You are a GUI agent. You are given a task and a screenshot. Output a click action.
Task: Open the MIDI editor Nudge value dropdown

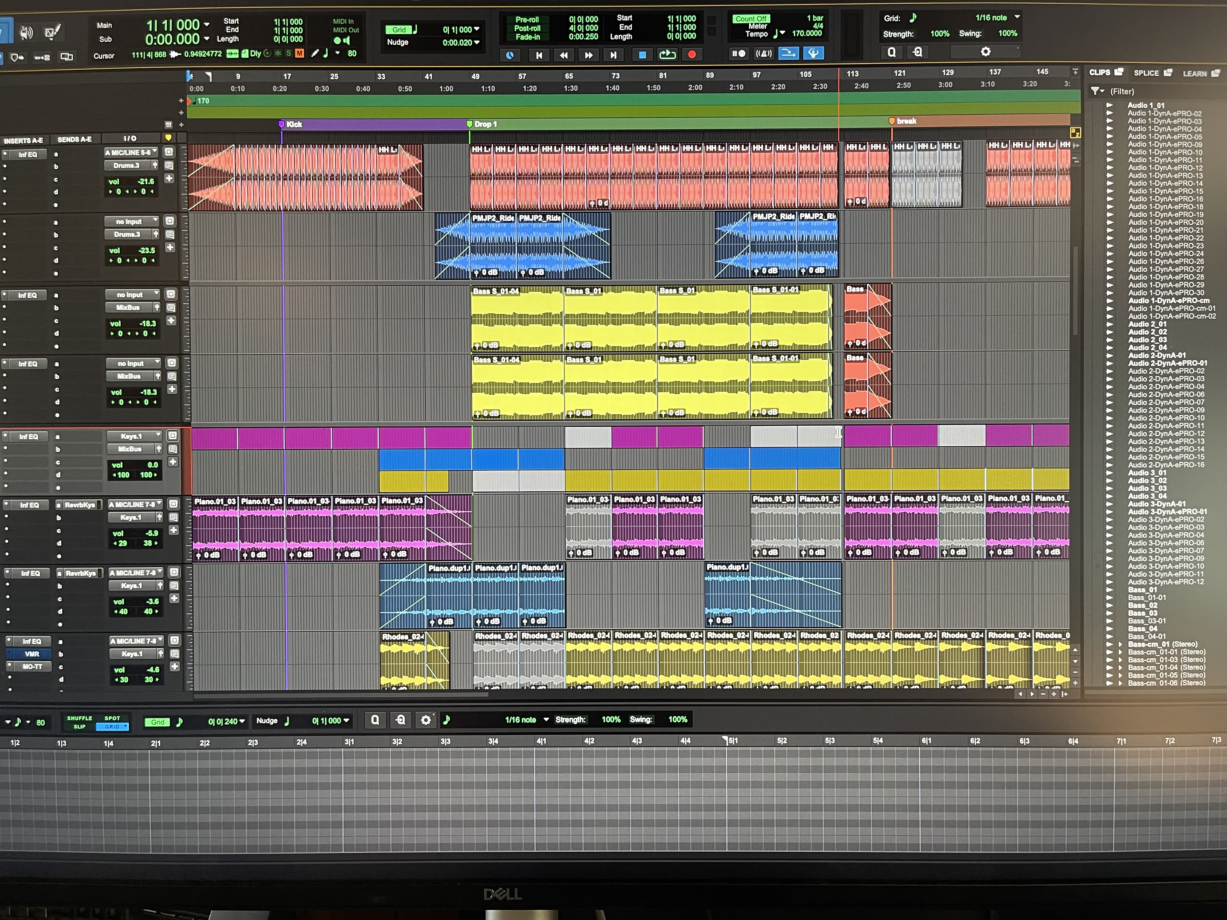pos(346,721)
